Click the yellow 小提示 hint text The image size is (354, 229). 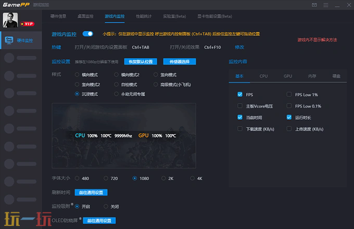181,34
